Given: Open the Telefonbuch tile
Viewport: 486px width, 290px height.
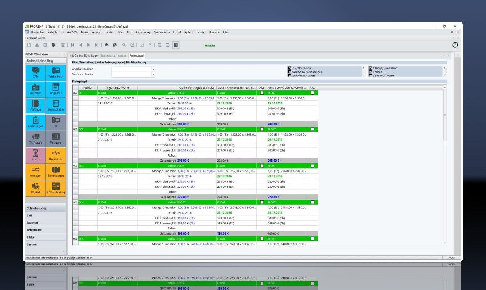Looking at the screenshot, I should 56,72.
